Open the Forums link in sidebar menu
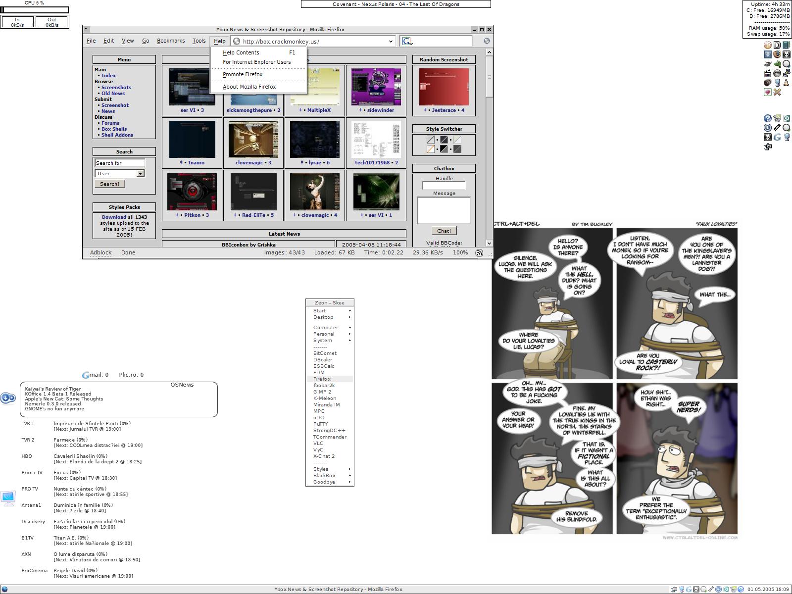This screenshot has width=792, height=594. click(110, 123)
